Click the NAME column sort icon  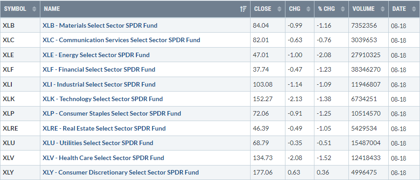tap(243, 9)
